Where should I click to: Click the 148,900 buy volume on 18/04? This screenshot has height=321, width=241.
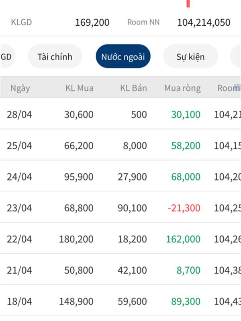tap(76, 301)
